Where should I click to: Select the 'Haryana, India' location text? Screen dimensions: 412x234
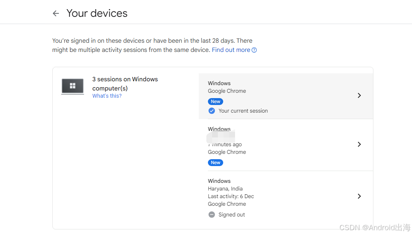click(x=225, y=189)
